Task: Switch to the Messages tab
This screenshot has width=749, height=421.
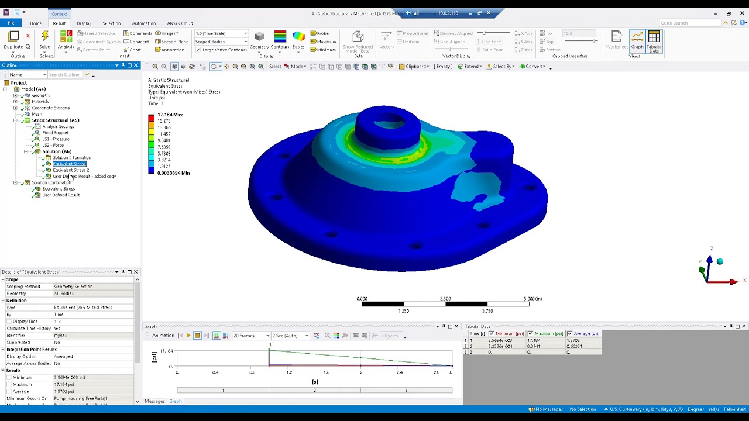Action: (x=154, y=401)
